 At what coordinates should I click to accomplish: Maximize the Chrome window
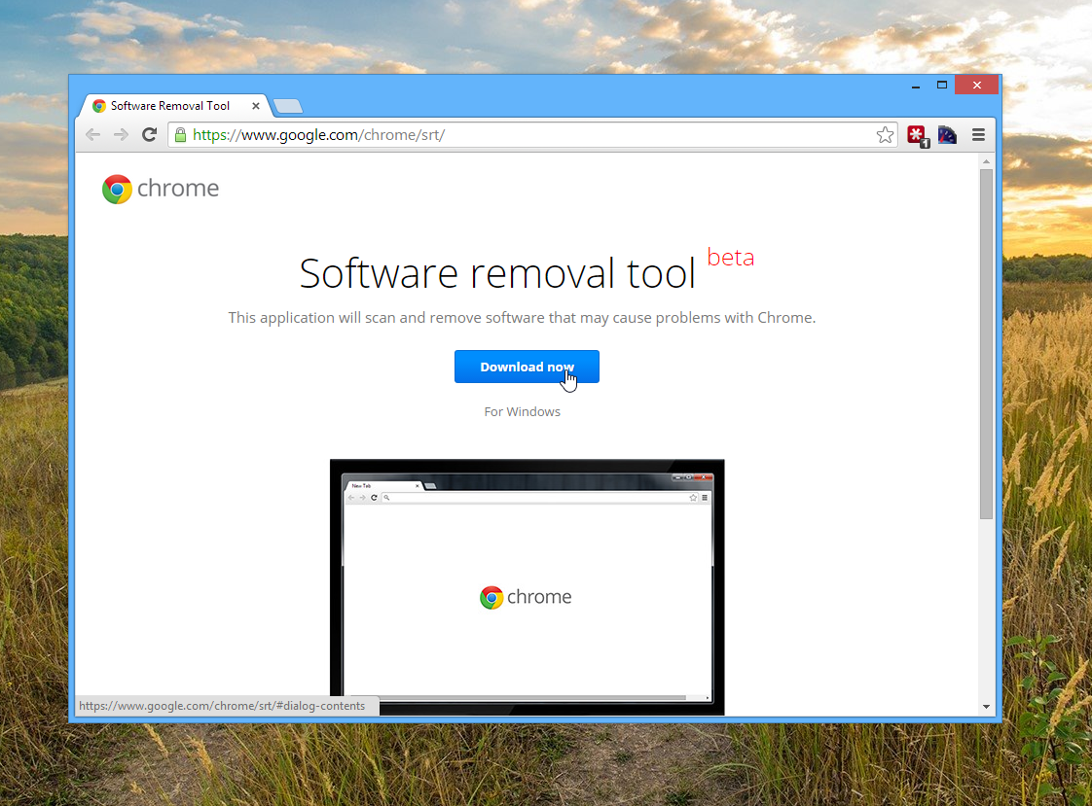tap(942, 86)
